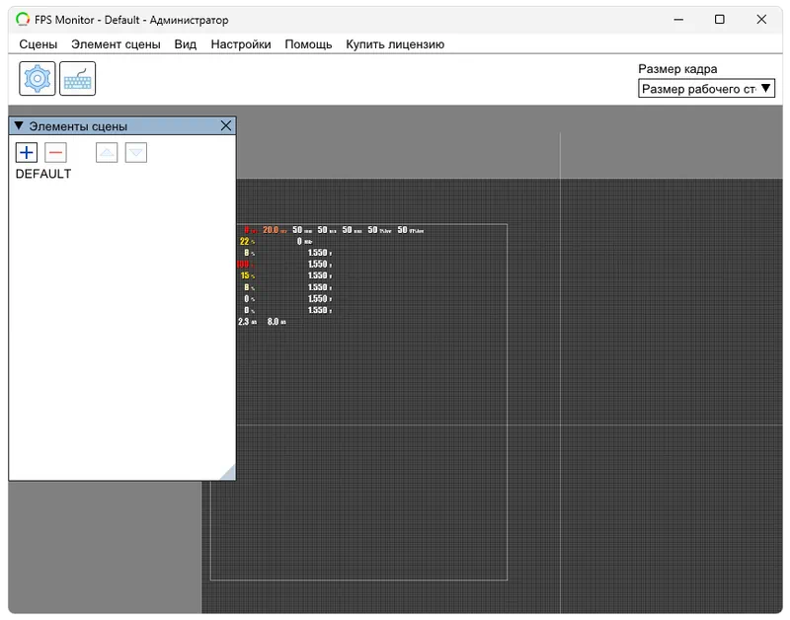Remove the scene element with the minus button
This screenshot has height=620, width=790.
[x=56, y=153]
